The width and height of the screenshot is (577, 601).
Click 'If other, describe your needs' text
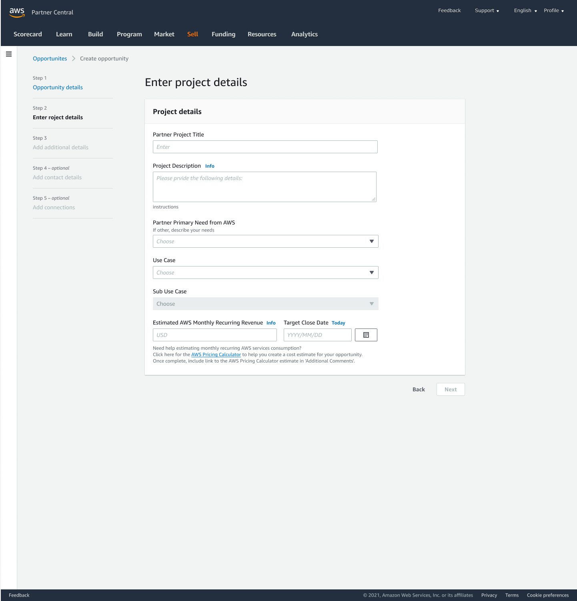[184, 230]
